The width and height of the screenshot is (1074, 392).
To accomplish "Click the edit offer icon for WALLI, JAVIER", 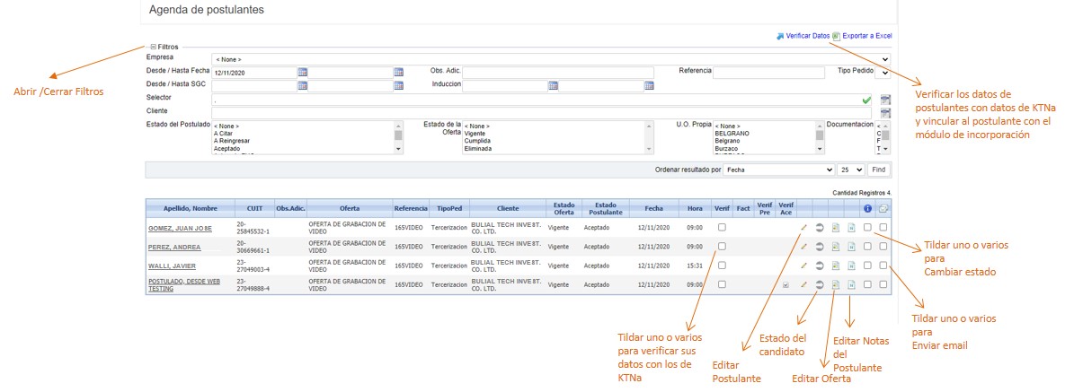I will (x=835, y=266).
